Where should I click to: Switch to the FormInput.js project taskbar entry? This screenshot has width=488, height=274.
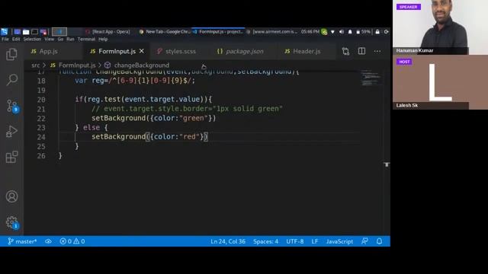click(219, 32)
